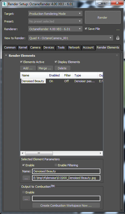Toggle the Save File checkbox
The image size is (125, 214).
point(86,29)
